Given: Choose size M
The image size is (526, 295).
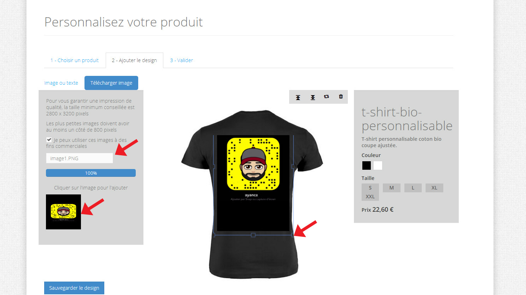Looking at the screenshot, I should click(x=392, y=188).
